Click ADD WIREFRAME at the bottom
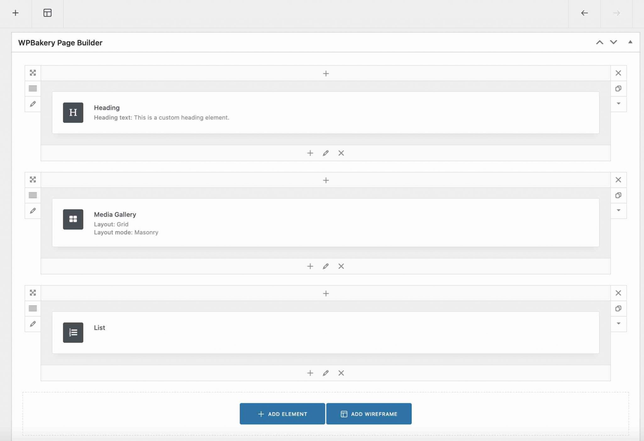This screenshot has width=644, height=441. [x=369, y=414]
